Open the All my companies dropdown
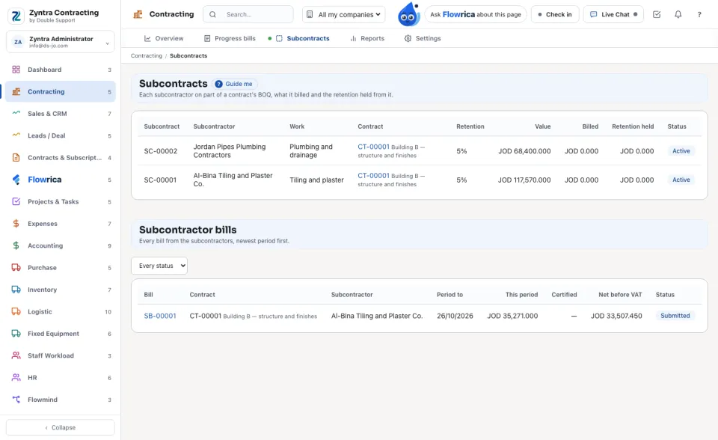The height and width of the screenshot is (440, 718). pos(343,14)
